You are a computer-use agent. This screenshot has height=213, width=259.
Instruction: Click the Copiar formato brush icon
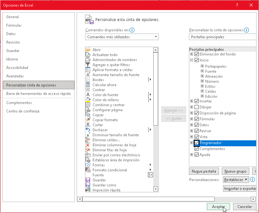88,120
